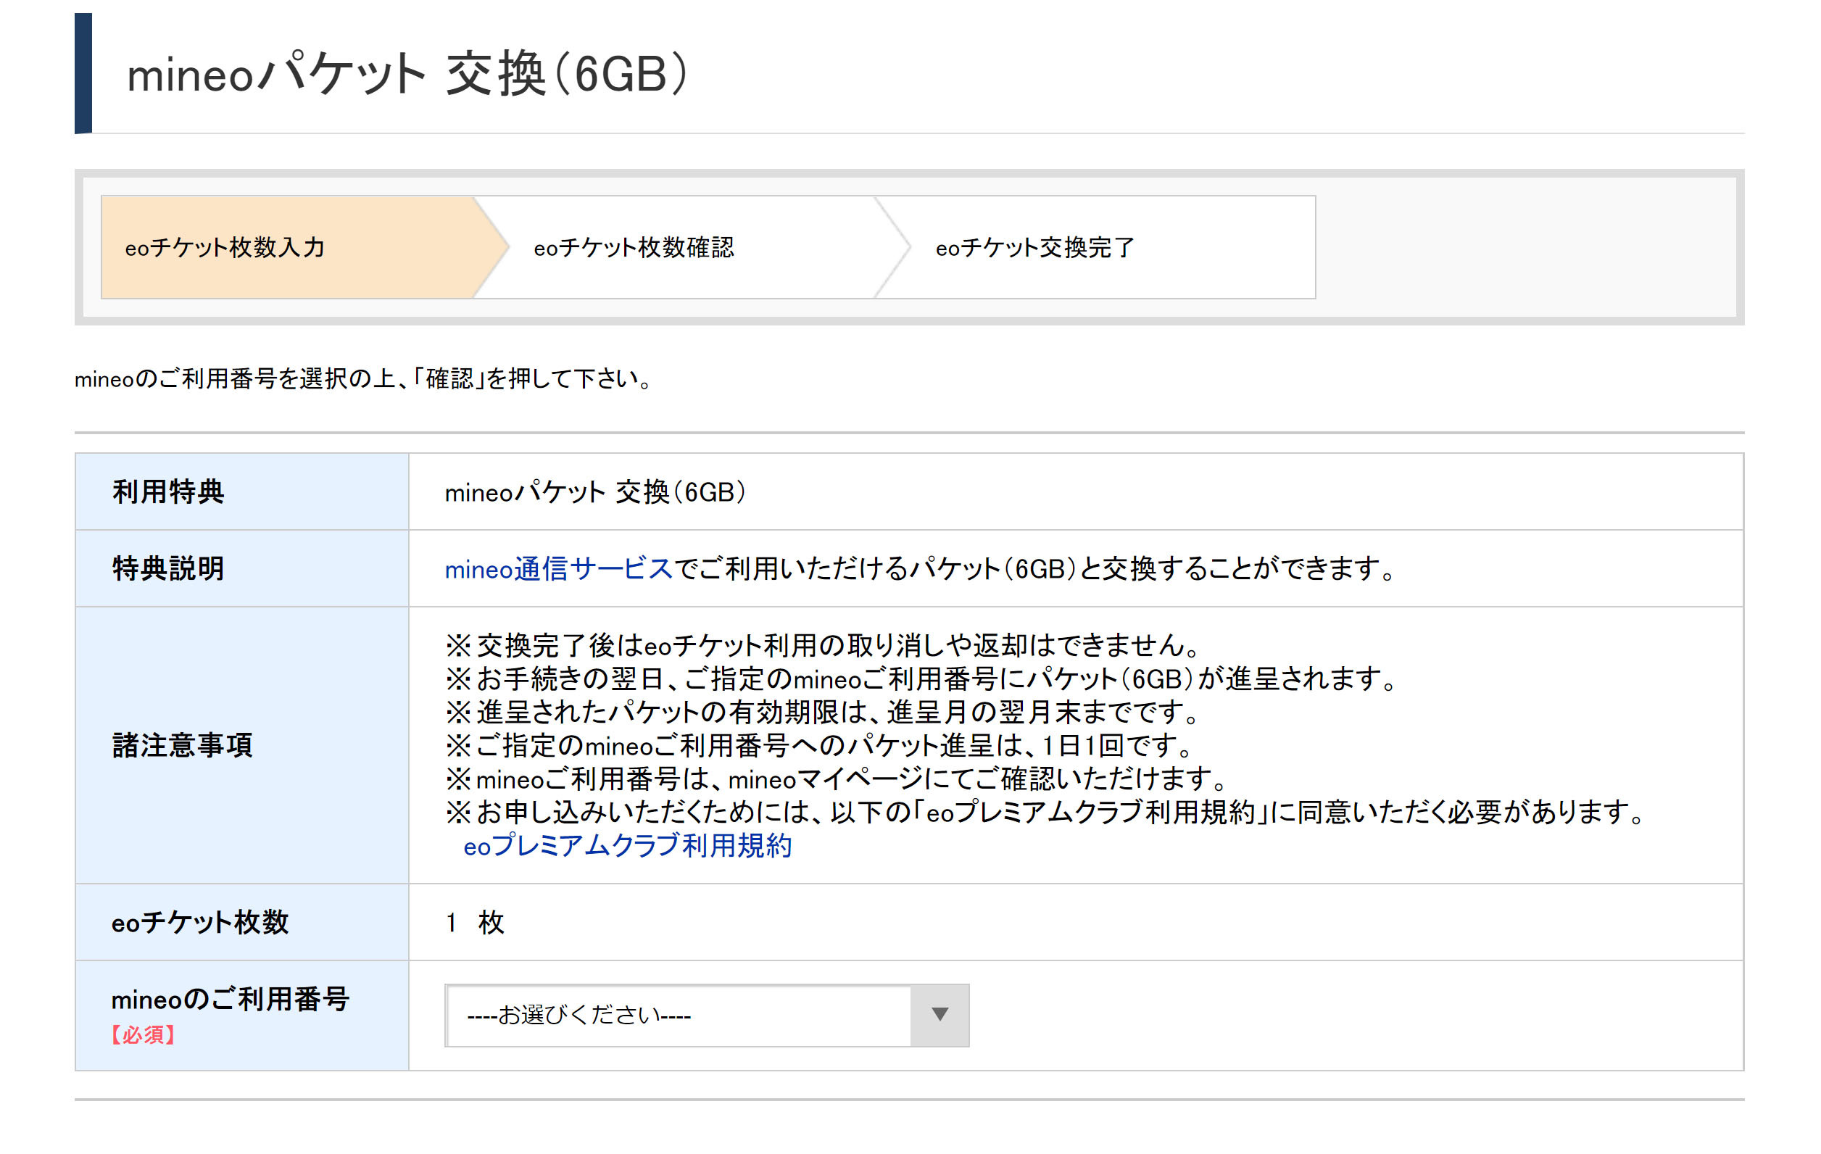Click the red 【必須】 required marker
Image resolution: width=1821 pixels, height=1154 pixels.
tap(143, 1034)
